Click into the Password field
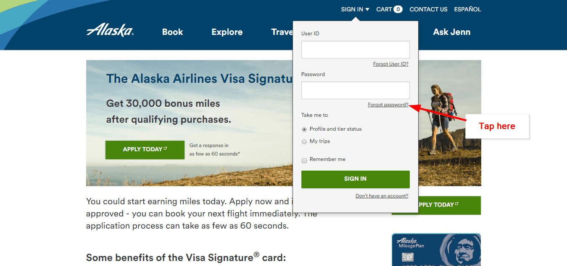567x266 pixels. point(355,90)
